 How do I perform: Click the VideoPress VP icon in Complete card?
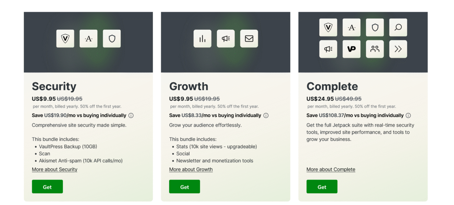(x=351, y=49)
